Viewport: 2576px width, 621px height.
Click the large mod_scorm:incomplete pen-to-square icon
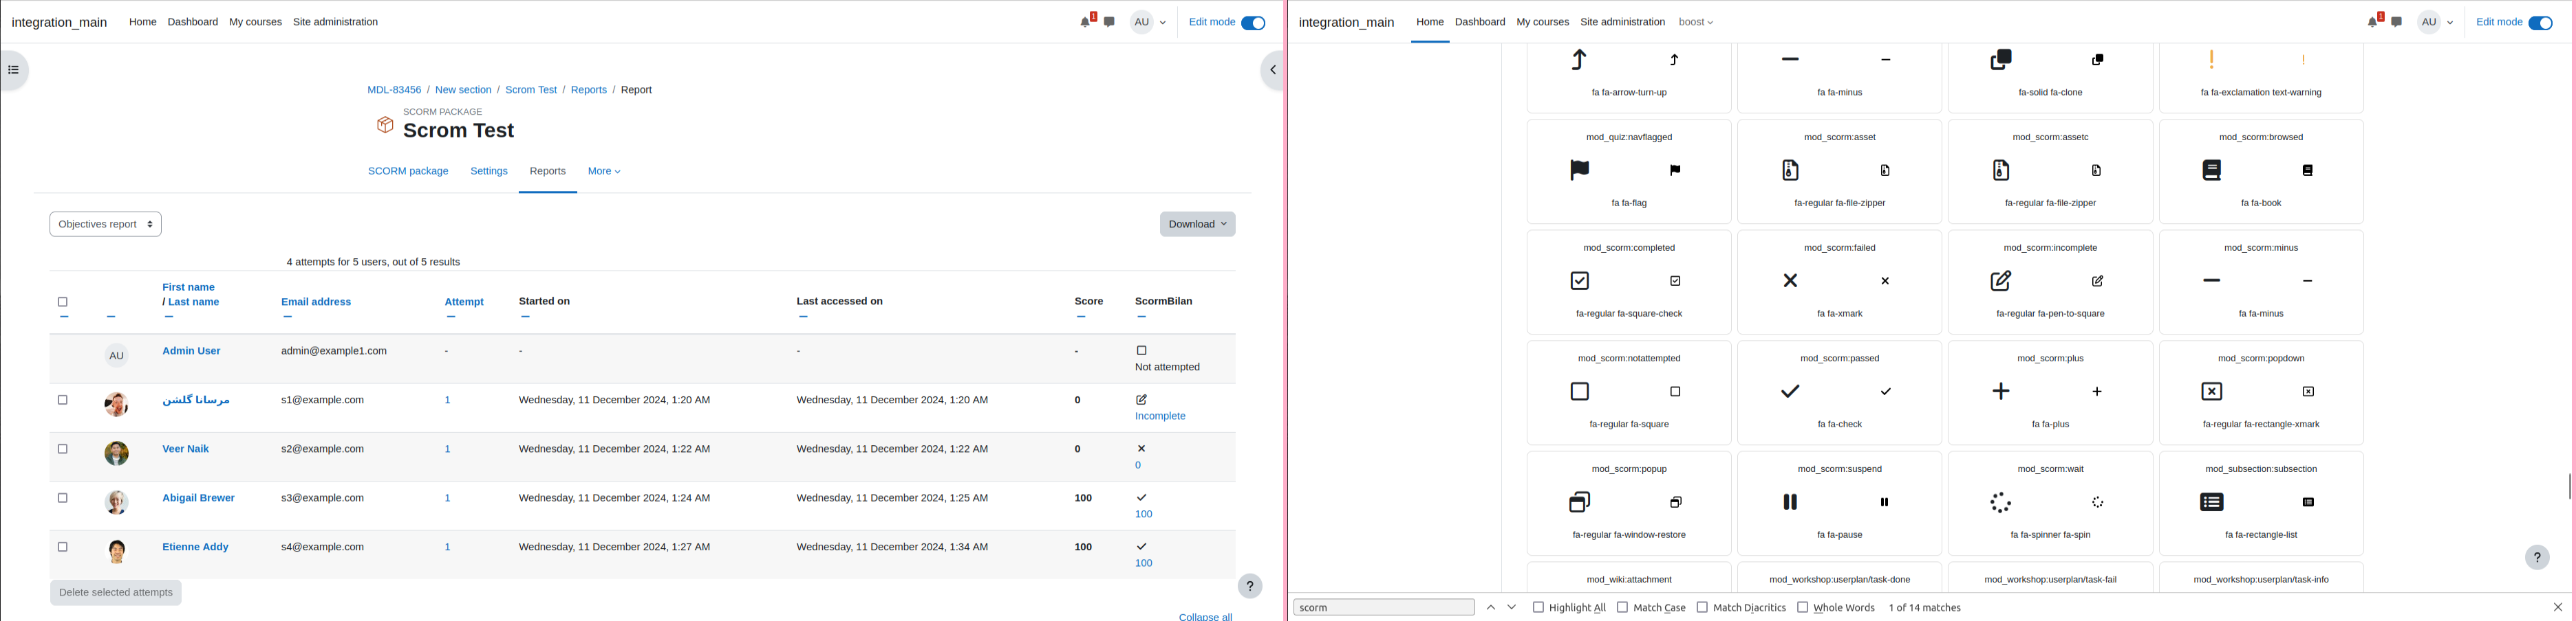[x=2001, y=282]
